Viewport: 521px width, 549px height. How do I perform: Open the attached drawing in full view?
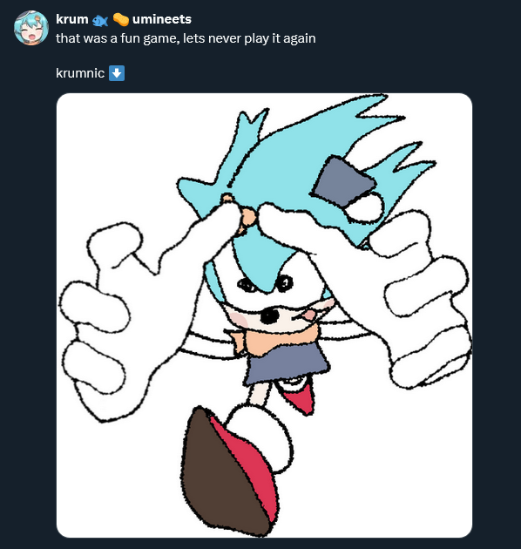(264, 315)
